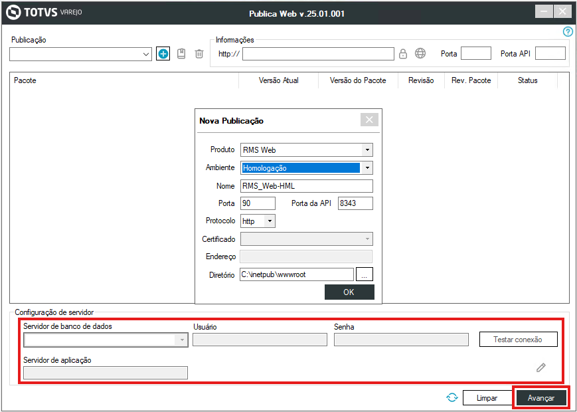Click the http:// URL input field
The width and height of the screenshot is (577, 412).
pos(318,54)
